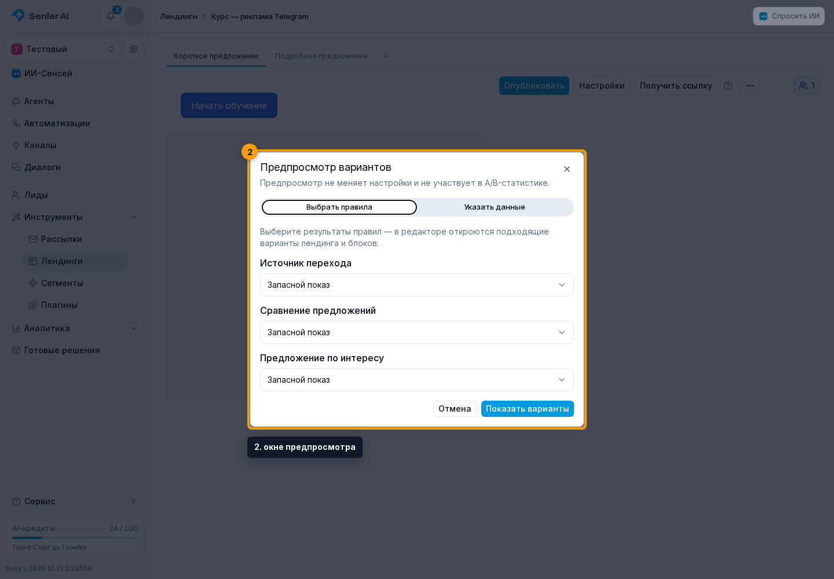Add a new tab with plus icon

386,56
